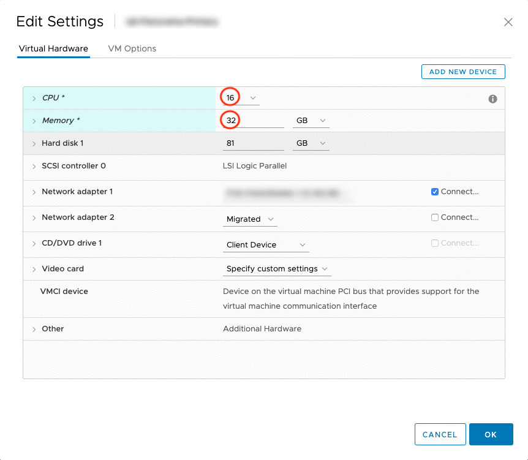Expand the Video card section

click(34, 269)
